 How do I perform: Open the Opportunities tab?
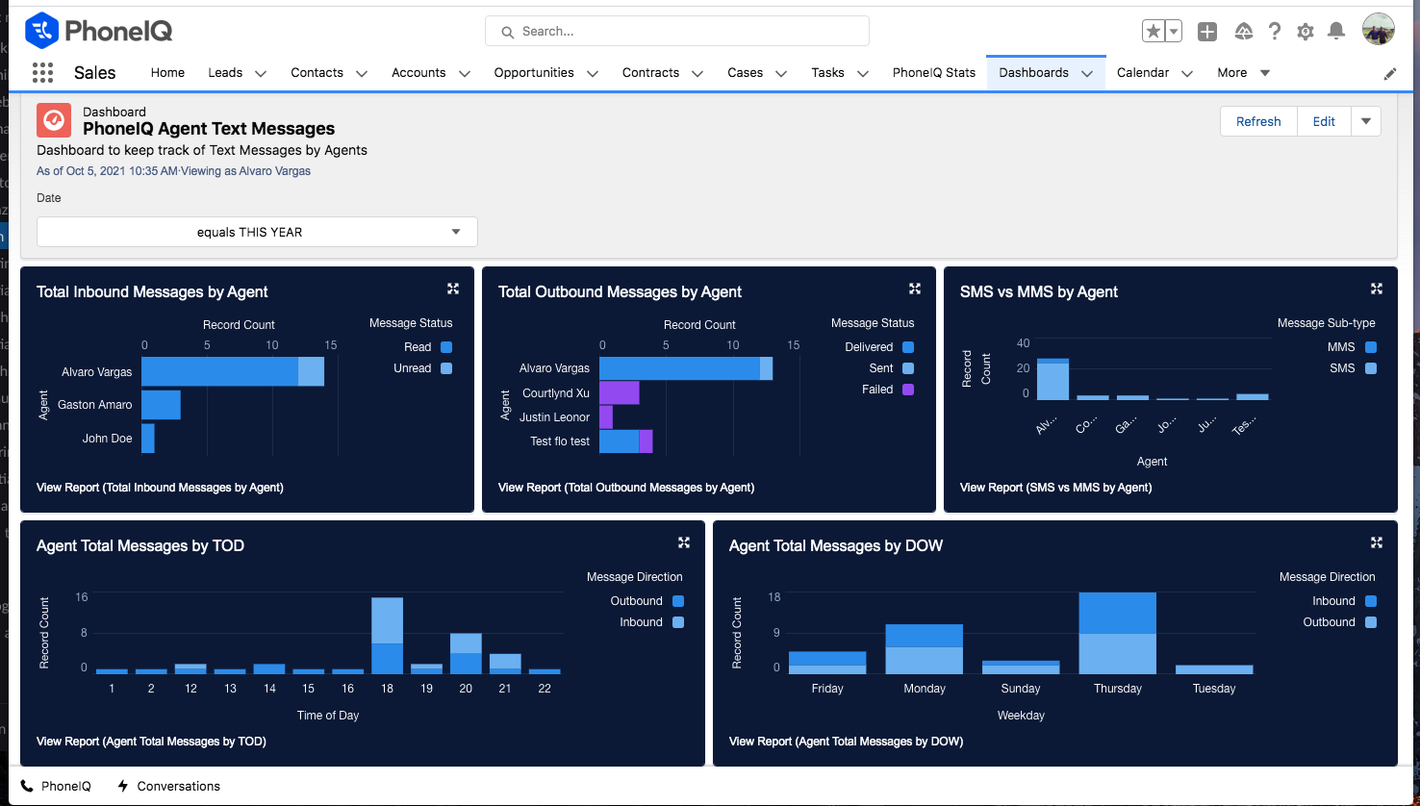click(x=534, y=73)
